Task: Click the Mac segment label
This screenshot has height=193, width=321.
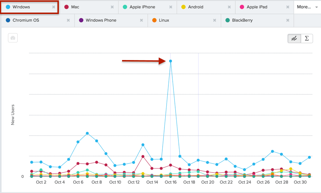Action: click(75, 7)
